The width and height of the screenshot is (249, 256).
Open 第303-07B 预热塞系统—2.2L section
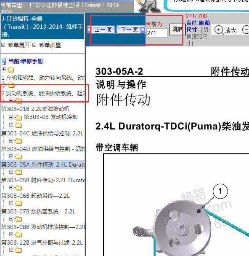point(38,211)
